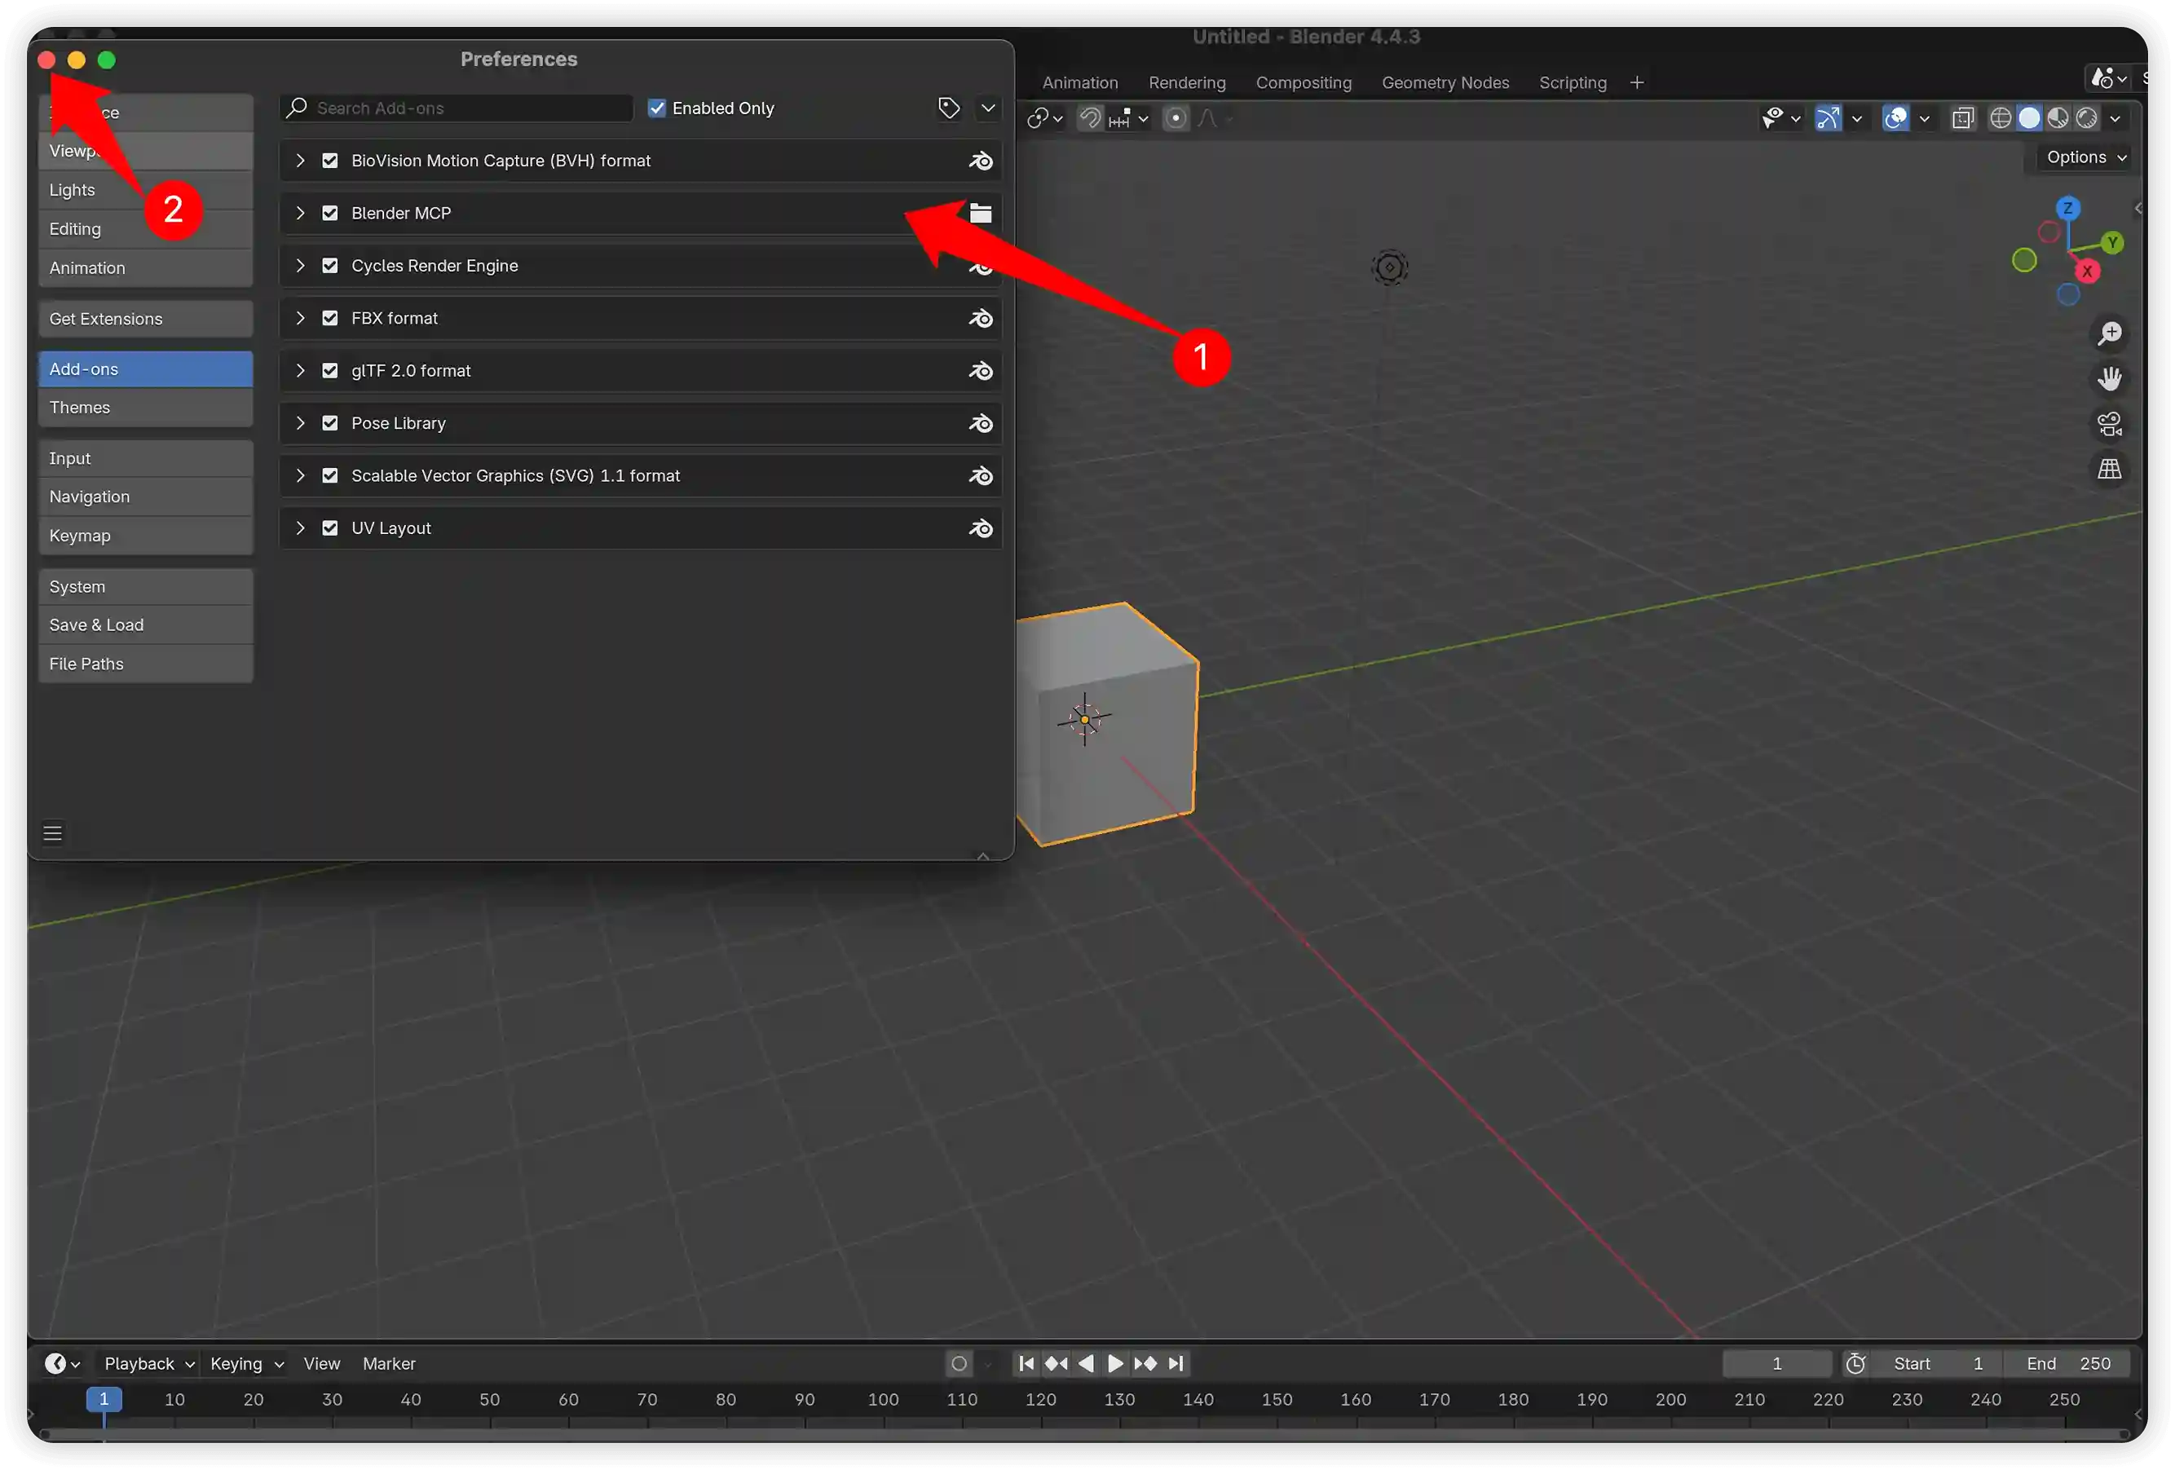
Task: Open the Themes preferences section
Action: (x=146, y=408)
